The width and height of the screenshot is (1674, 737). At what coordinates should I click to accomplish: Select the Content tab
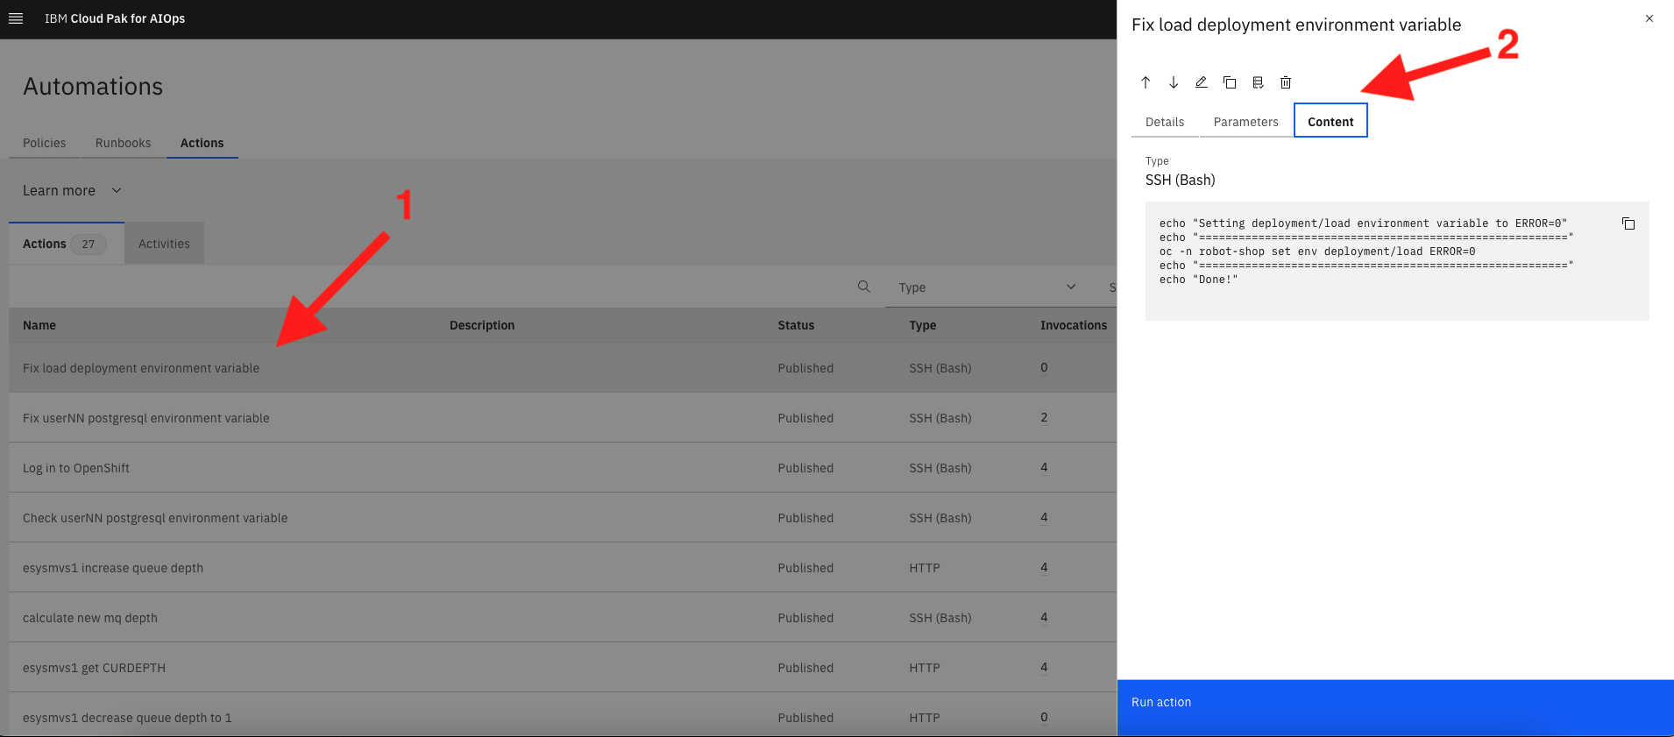tap(1330, 122)
